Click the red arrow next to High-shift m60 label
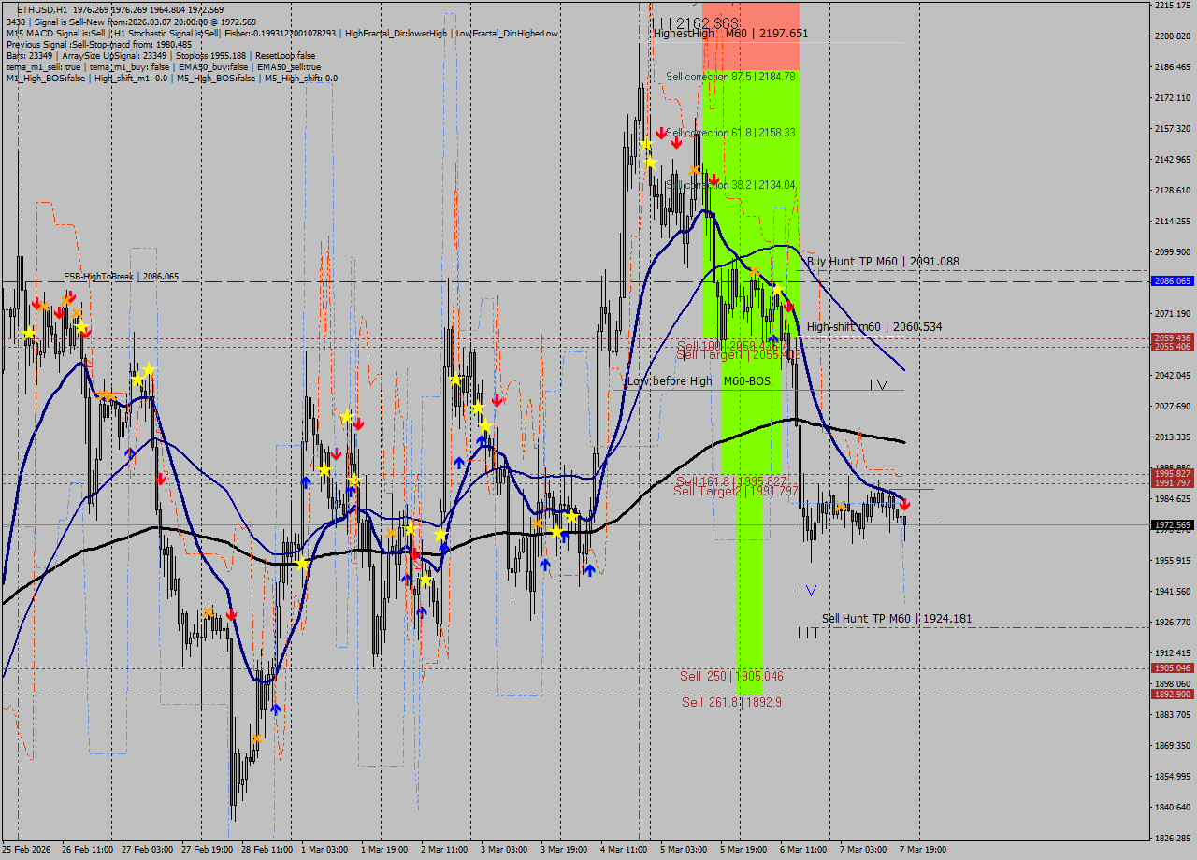This screenshot has height=860, width=1197. tap(790, 307)
